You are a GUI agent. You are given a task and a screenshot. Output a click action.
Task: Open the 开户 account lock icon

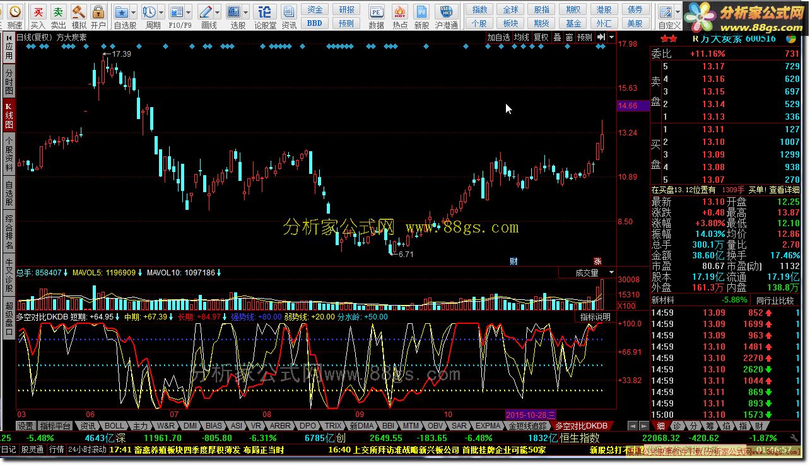pos(98,11)
